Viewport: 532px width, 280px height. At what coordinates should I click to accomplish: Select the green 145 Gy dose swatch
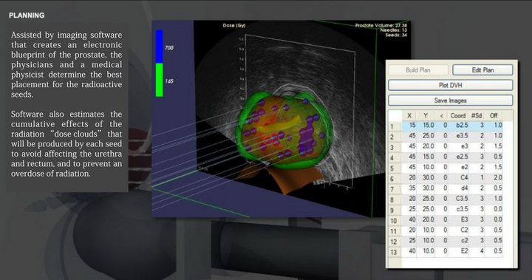159,80
